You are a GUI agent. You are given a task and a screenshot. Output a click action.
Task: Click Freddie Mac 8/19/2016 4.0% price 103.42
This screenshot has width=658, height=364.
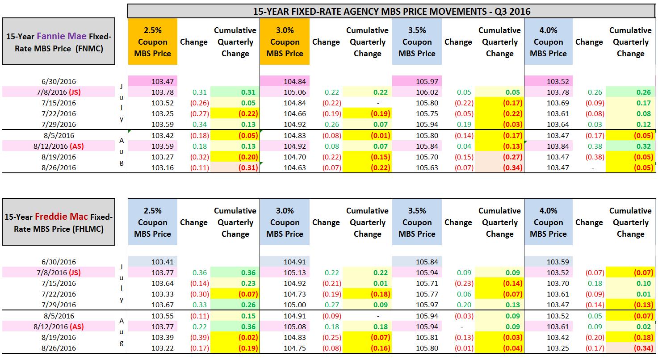tap(548, 337)
